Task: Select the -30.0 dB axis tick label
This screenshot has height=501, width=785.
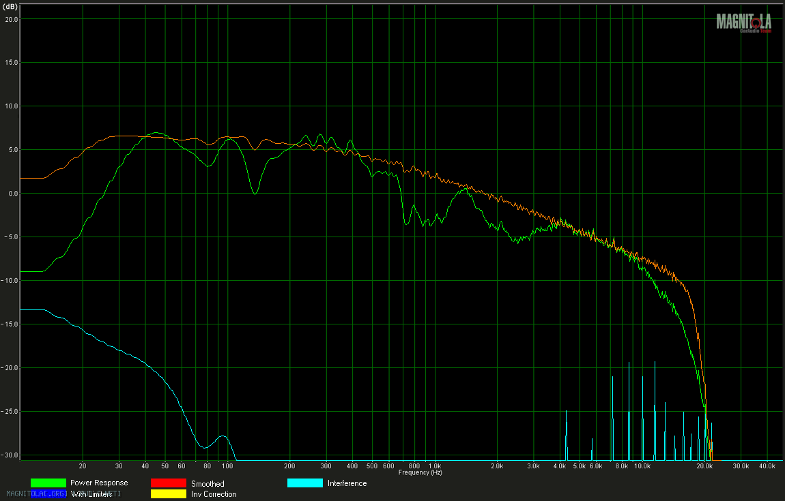Action: coord(10,455)
